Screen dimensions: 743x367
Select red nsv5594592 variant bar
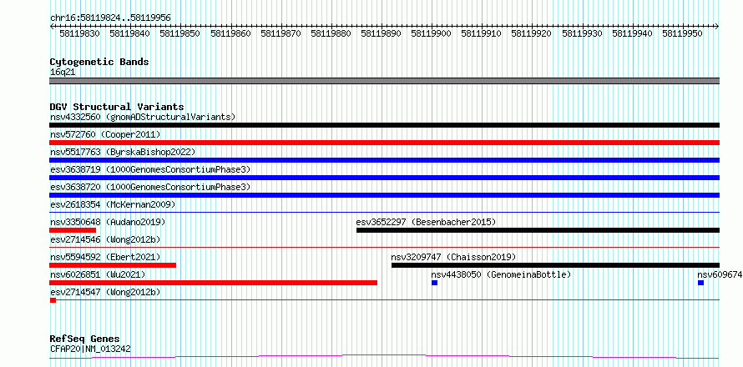point(113,265)
